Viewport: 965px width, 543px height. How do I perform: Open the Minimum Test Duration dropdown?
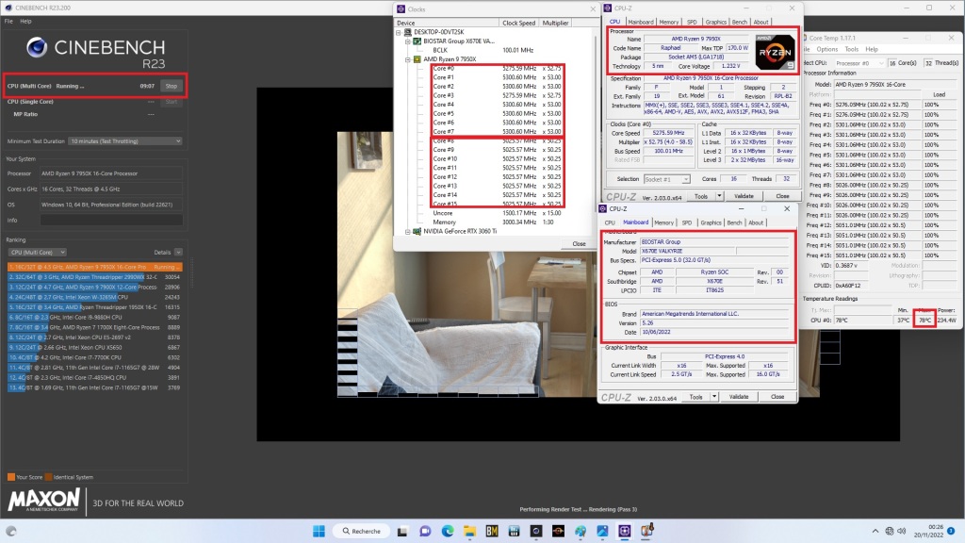pos(125,141)
